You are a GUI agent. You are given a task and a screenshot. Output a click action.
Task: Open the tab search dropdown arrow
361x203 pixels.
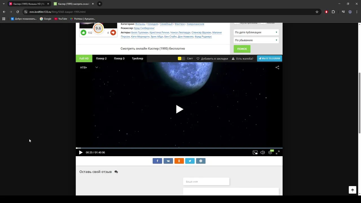click(4, 4)
